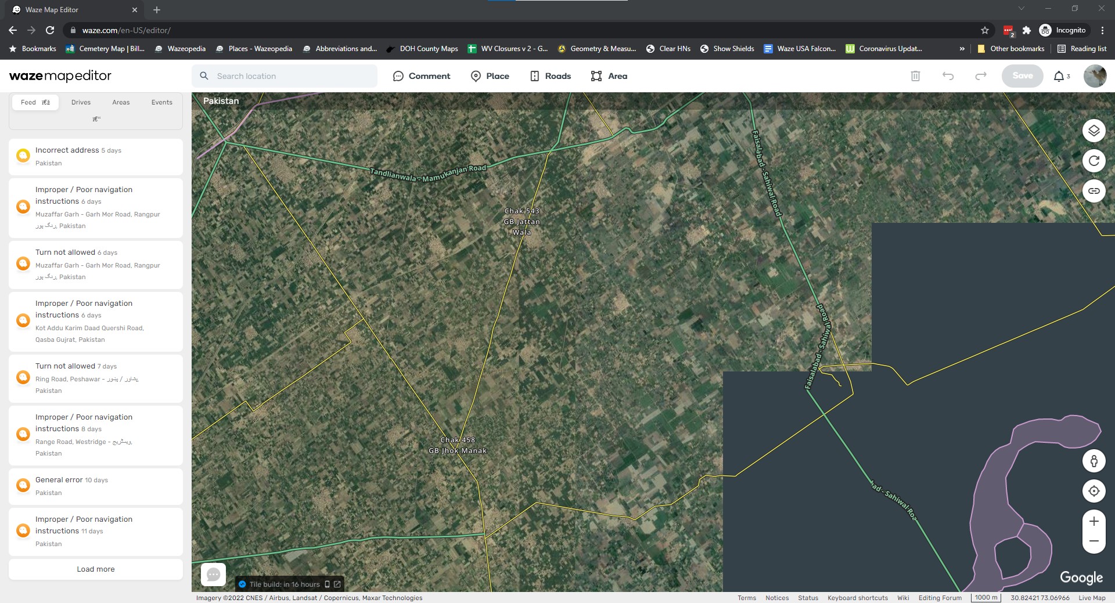The width and height of the screenshot is (1115, 603).
Task: Expand the hidden bookmarks chevron
Action: click(962, 49)
